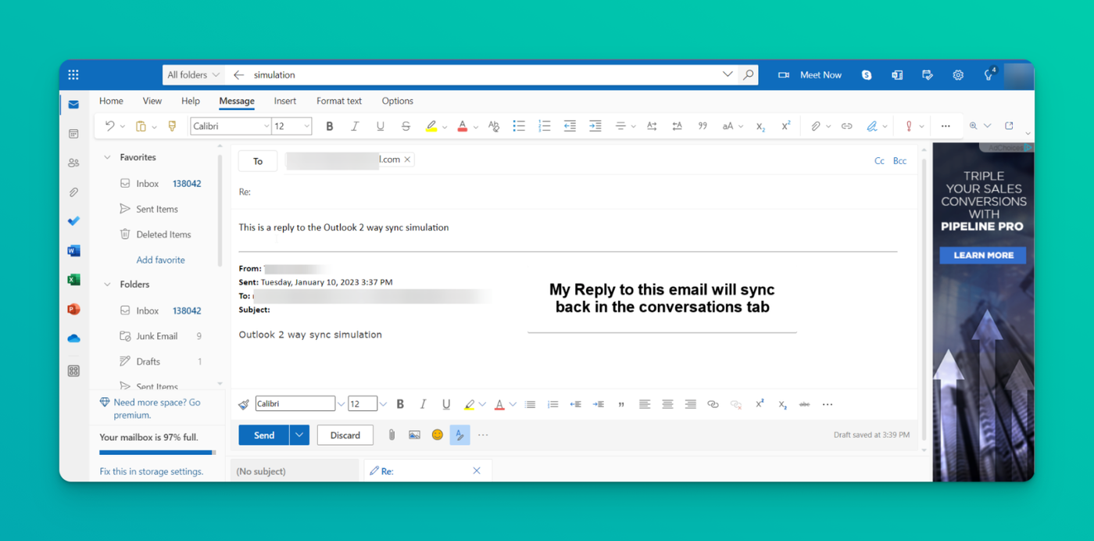Open the Word app from sidebar
This screenshot has height=541, width=1094.
(x=73, y=251)
